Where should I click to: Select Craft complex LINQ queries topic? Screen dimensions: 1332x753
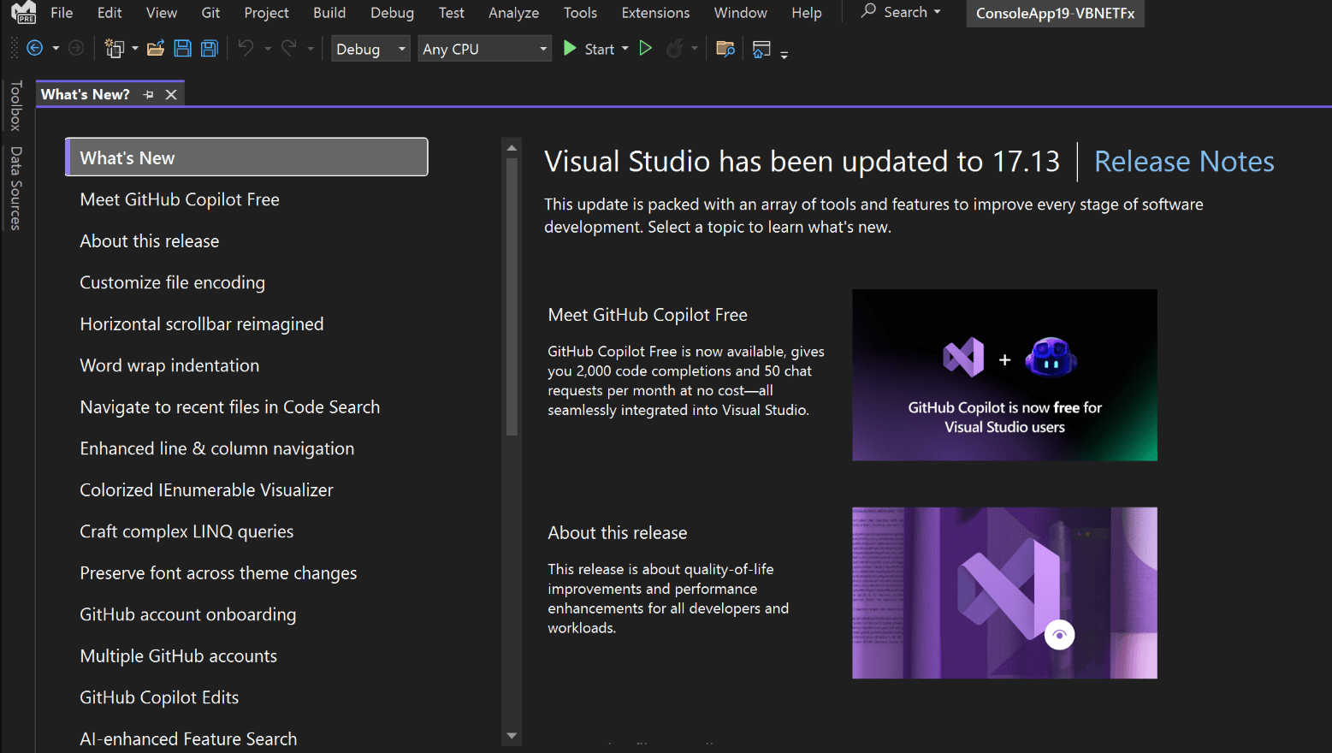tap(186, 531)
